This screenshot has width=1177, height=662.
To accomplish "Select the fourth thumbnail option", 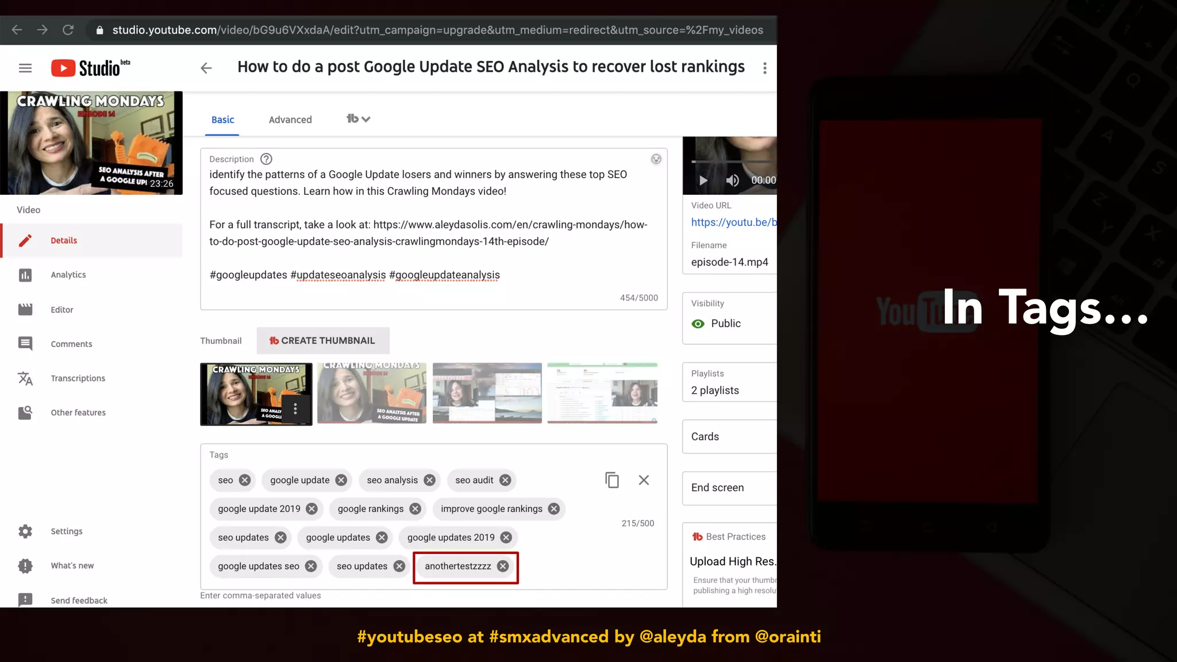I will click(602, 394).
